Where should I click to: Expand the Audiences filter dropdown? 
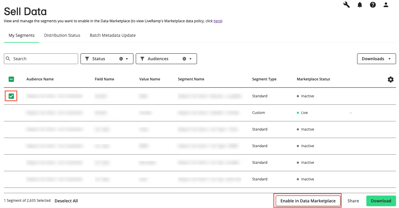[166, 59]
